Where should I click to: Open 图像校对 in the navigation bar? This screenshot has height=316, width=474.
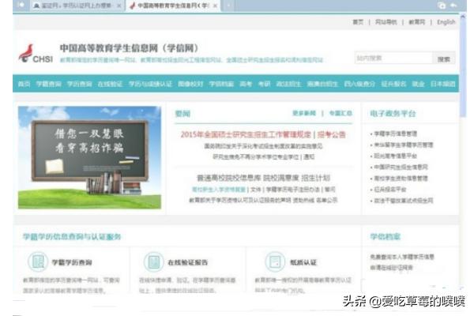190,84
